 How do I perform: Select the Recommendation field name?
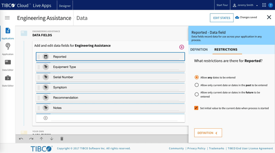pyautogui.click(x=66, y=98)
